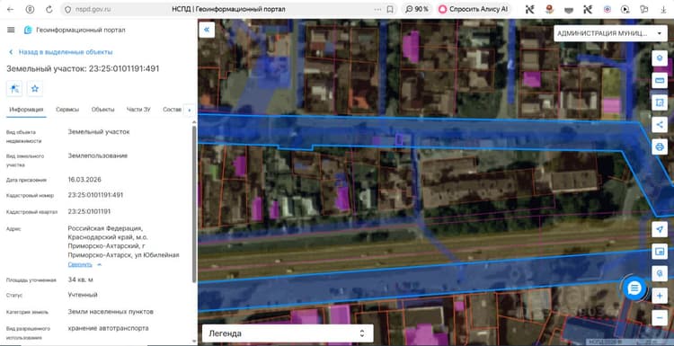674x346 pixels.
Task: Click the site security shield icon
Action: coord(67,10)
